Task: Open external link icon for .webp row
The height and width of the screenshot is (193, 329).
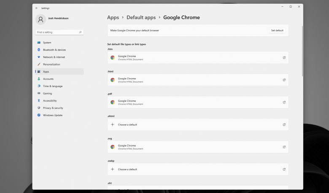Action: point(284,169)
